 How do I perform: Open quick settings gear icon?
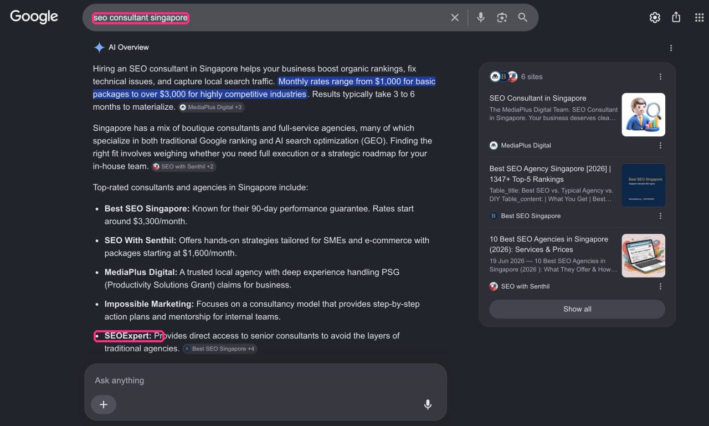pyautogui.click(x=655, y=17)
